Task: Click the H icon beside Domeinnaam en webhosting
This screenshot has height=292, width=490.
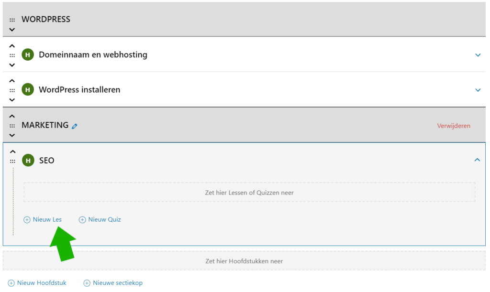Action: coord(28,55)
